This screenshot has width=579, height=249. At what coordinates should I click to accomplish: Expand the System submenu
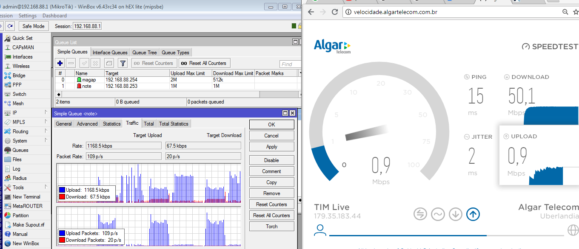(46, 140)
